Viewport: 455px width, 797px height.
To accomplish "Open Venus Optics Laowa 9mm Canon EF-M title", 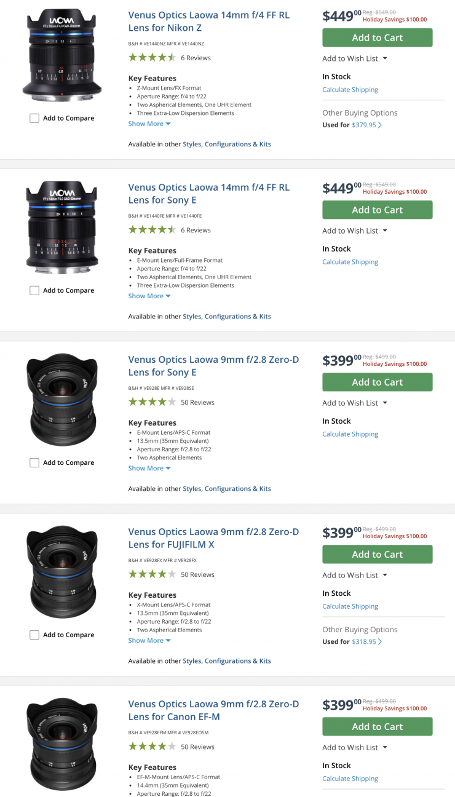I will [x=213, y=710].
